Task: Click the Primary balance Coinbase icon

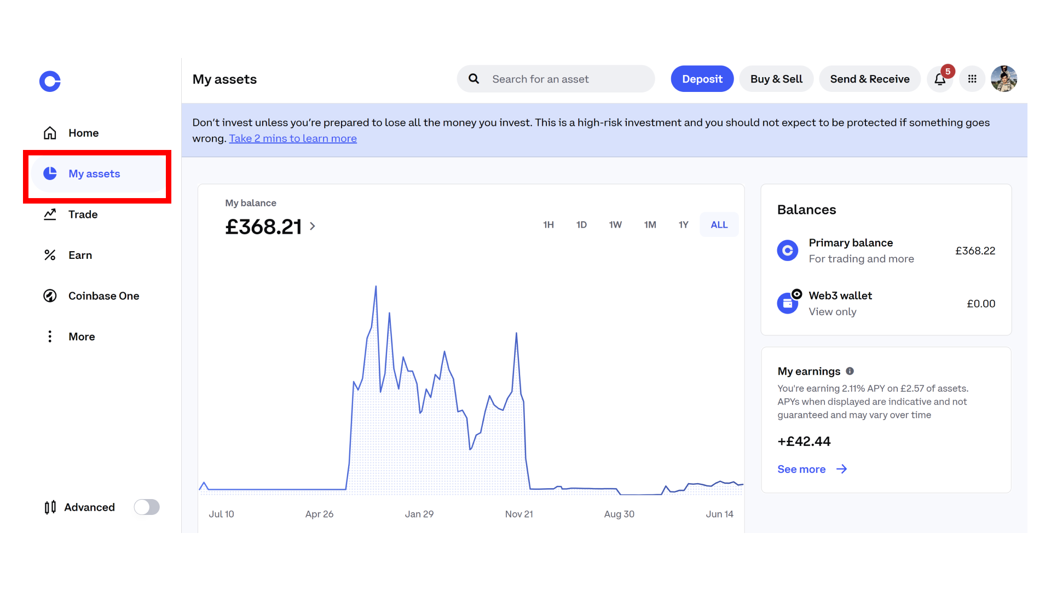Action: [x=788, y=251]
